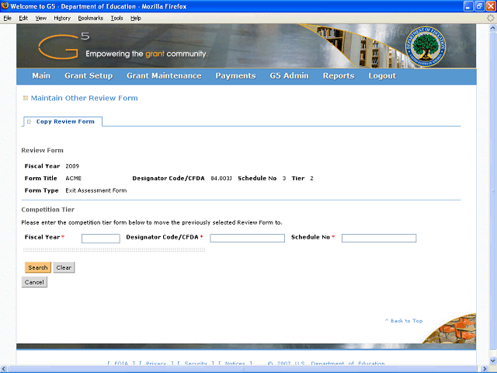Click the throbber icon in the menu bar
This screenshot has width=497, height=373.
(x=490, y=18)
